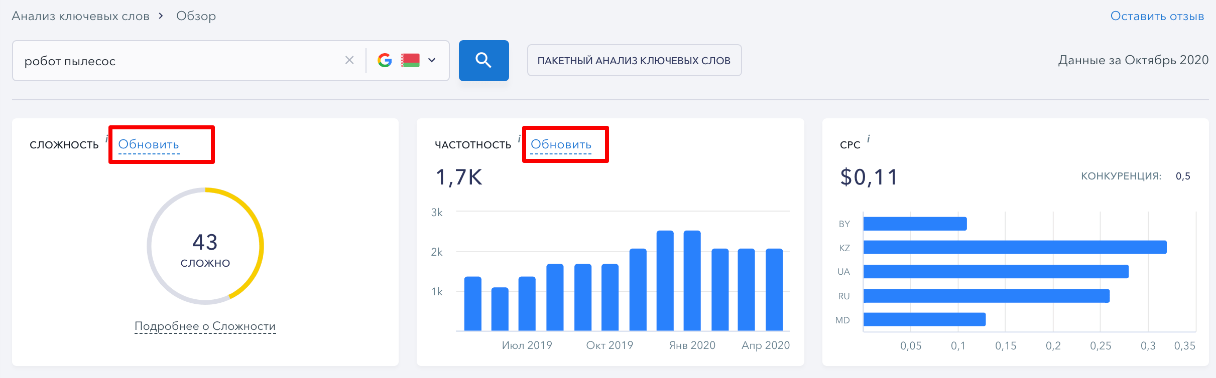The height and width of the screenshot is (378, 1216).
Task: Open the Оставить отзыв link
Action: coord(1157,16)
